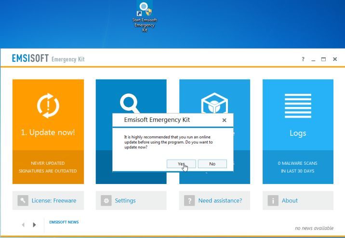This screenshot has height=238, width=345.
Task: Open the Settings link
Action: (x=125, y=200)
